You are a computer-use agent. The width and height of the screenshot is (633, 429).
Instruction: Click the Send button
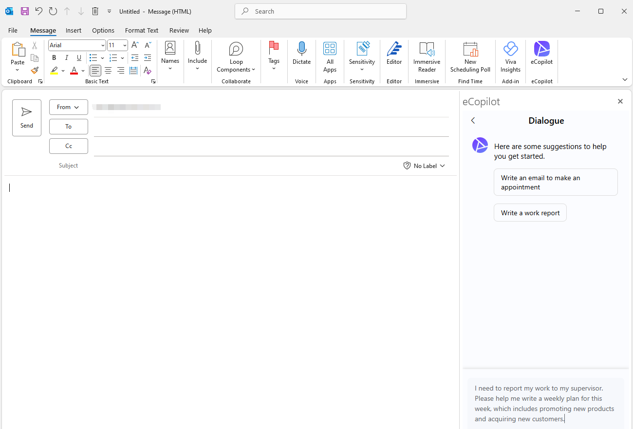point(27,118)
